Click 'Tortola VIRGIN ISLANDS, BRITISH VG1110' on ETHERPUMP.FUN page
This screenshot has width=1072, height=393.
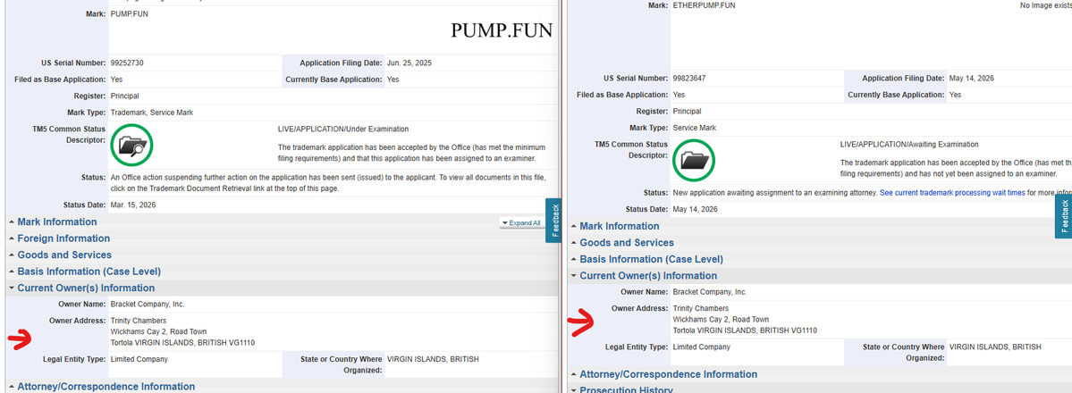pos(745,330)
